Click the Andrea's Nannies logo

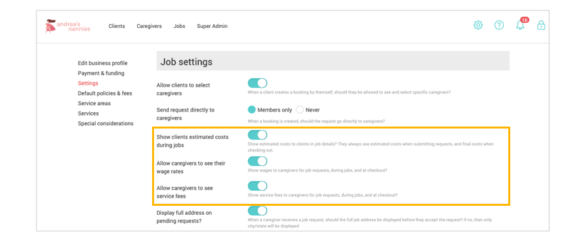(x=68, y=26)
